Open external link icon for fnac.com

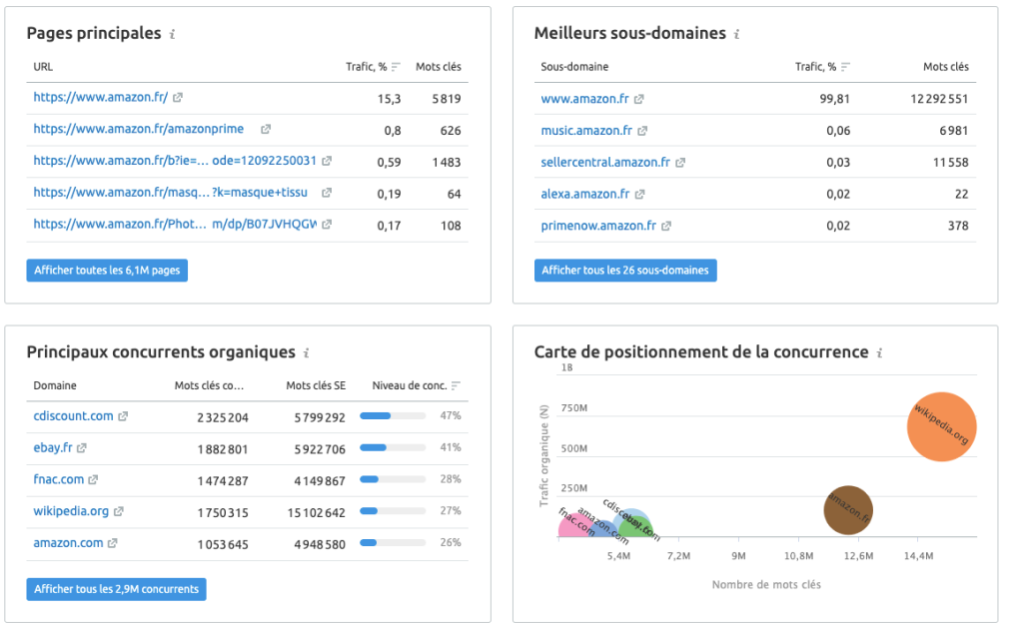93,480
